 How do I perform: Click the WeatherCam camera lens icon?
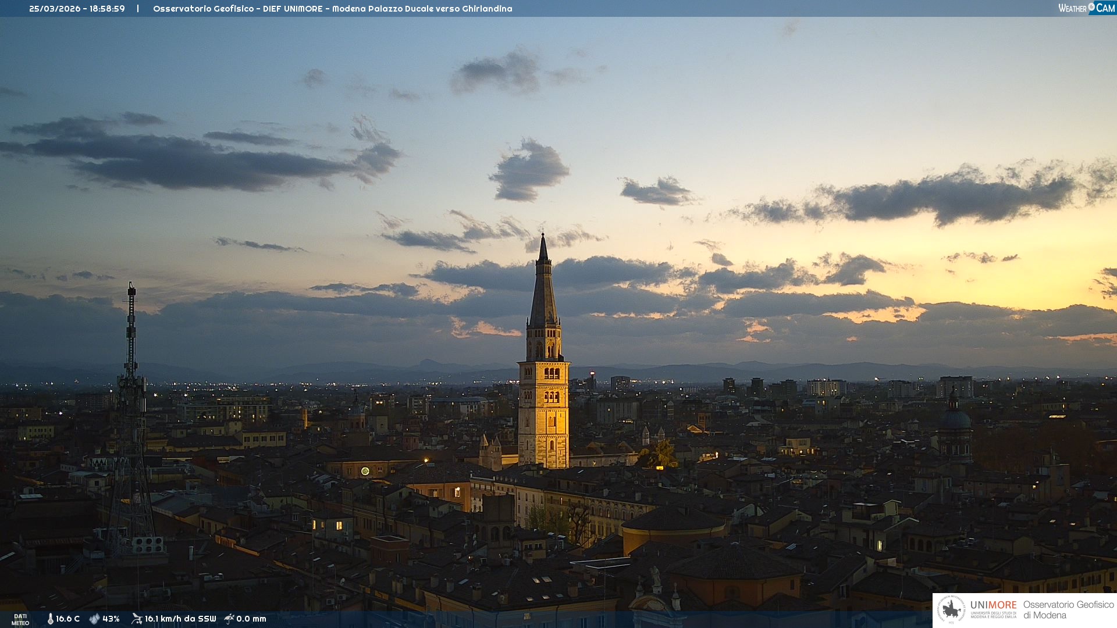tap(1091, 7)
